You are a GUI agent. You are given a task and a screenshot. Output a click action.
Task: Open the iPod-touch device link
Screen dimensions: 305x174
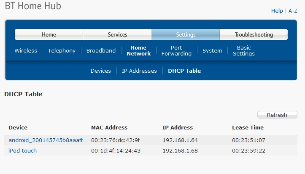(x=22, y=150)
